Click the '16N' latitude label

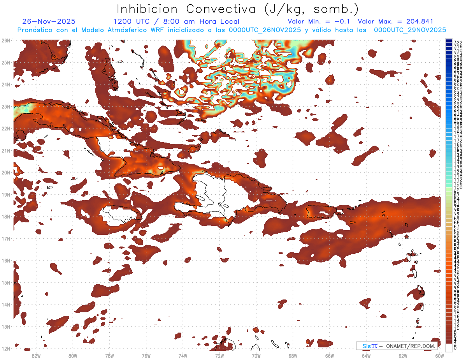tap(6, 261)
